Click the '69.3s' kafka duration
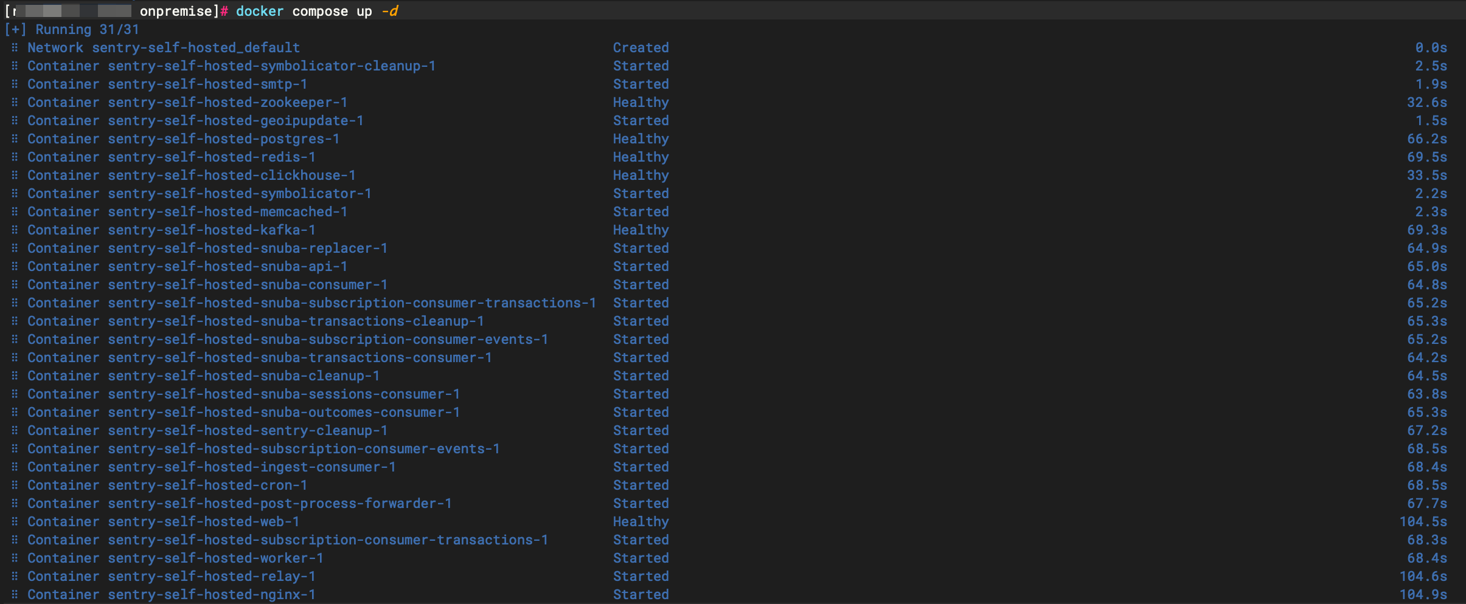1466x604 pixels. (x=1427, y=230)
